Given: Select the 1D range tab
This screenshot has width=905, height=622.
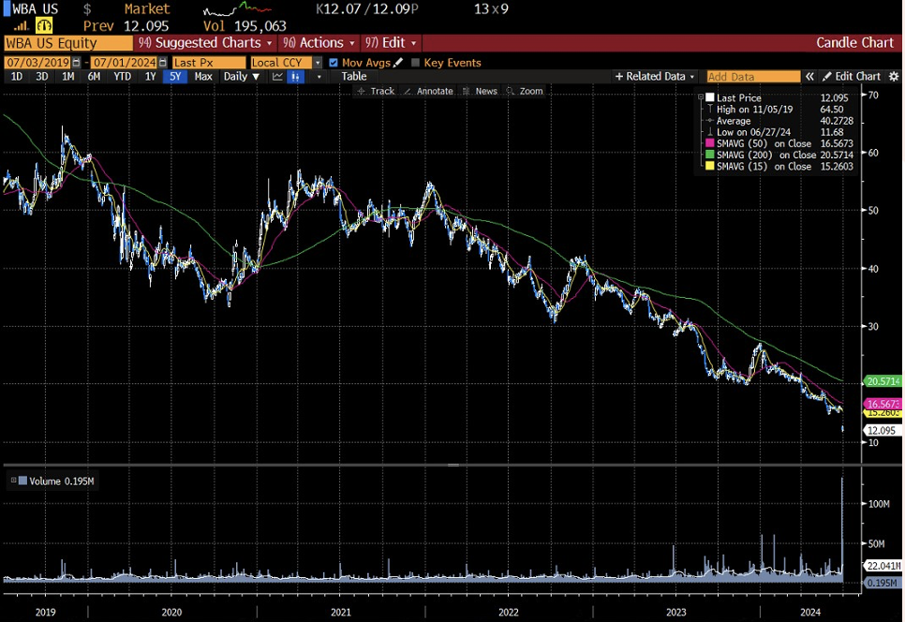Looking at the screenshot, I should tap(17, 76).
